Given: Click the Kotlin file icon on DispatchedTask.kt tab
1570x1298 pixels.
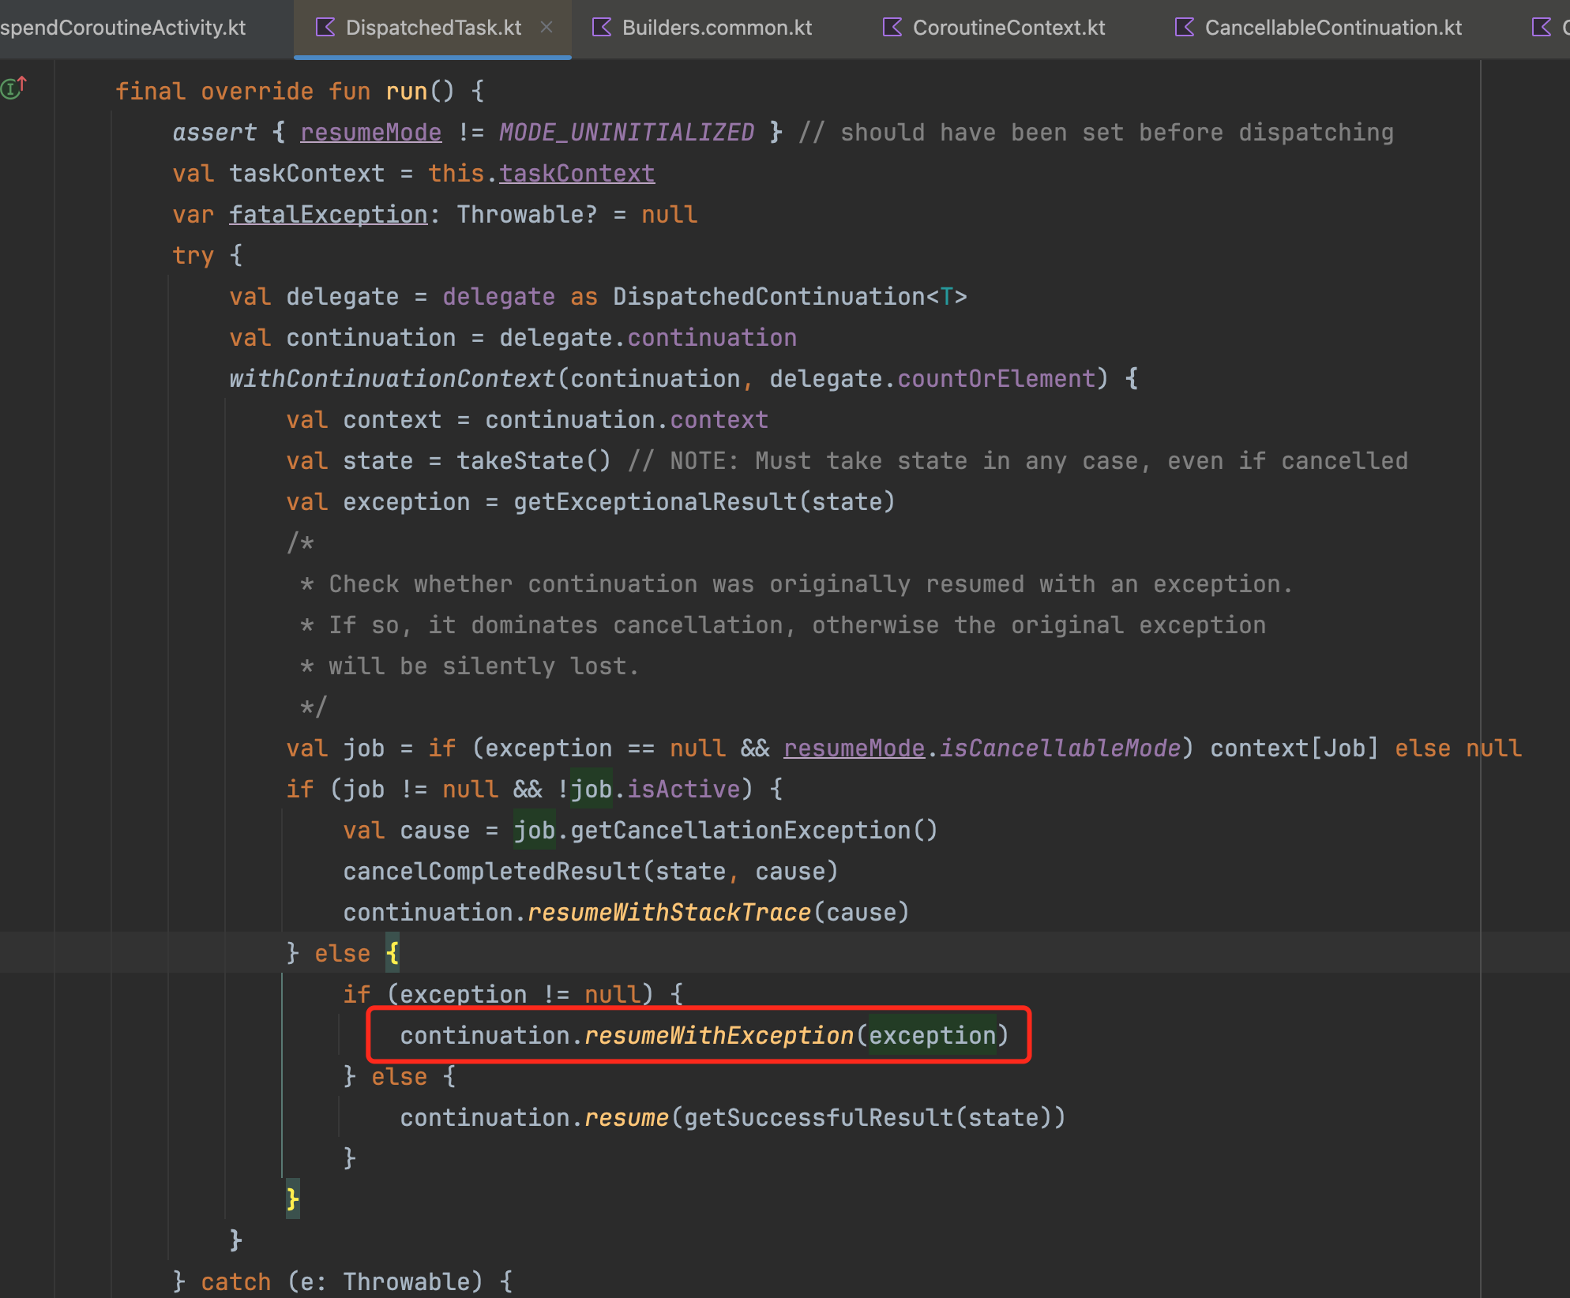Looking at the screenshot, I should pos(325,28).
